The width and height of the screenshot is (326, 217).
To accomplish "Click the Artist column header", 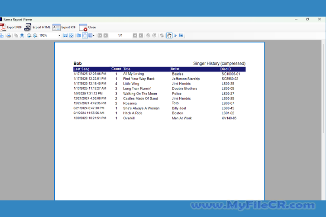I will [175, 69].
